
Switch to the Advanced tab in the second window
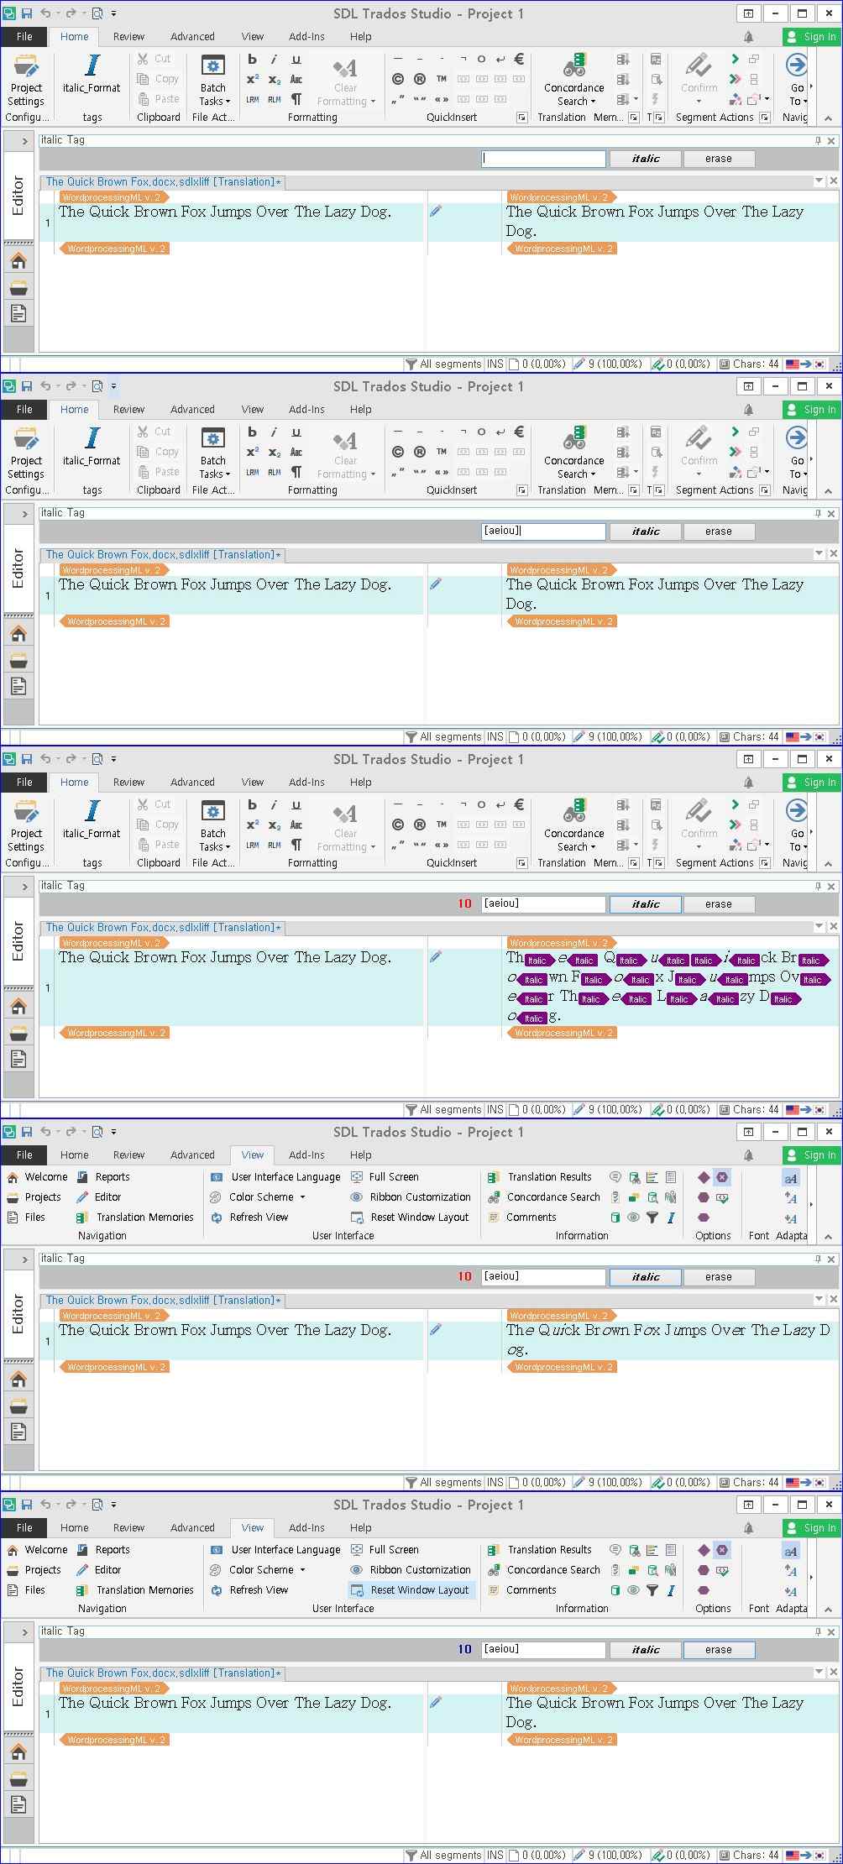[x=192, y=410]
